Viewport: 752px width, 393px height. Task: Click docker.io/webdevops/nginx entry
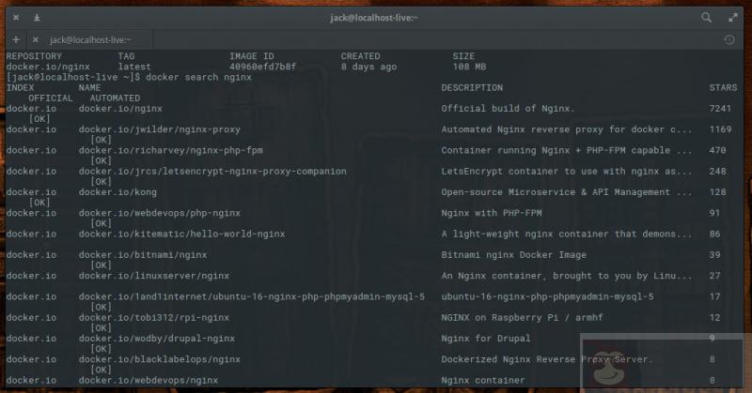pos(149,381)
